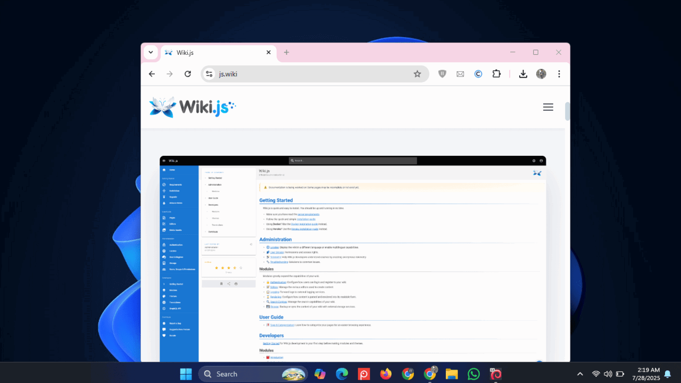This screenshot has width=681, height=383.
Task: Click the share icon under the star rating
Action: (x=228, y=284)
